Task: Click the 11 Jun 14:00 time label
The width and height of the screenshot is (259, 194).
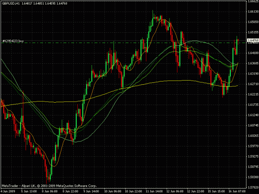Action: [x=154, y=192]
